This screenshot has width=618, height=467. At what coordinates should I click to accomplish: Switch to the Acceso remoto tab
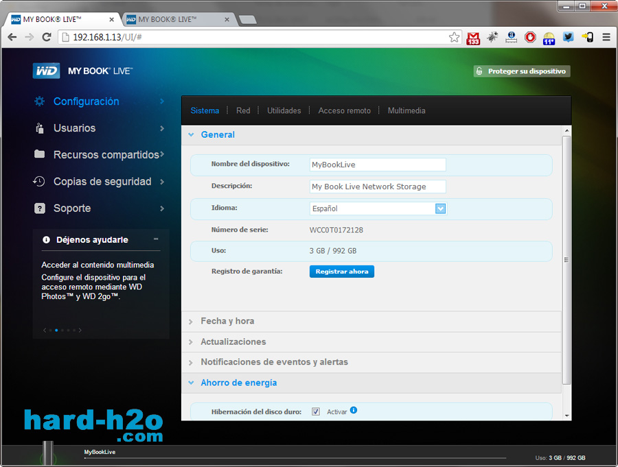(344, 110)
